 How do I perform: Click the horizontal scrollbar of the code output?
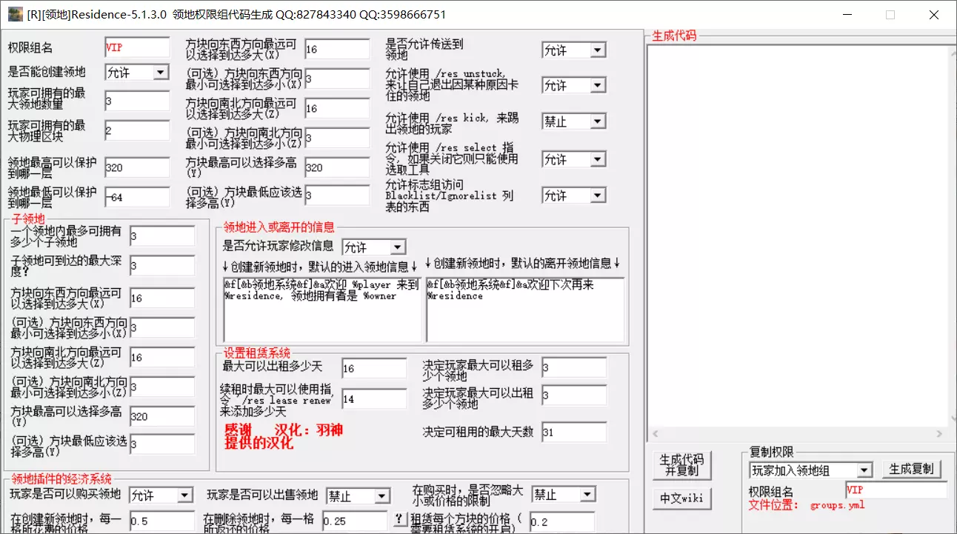coord(797,433)
